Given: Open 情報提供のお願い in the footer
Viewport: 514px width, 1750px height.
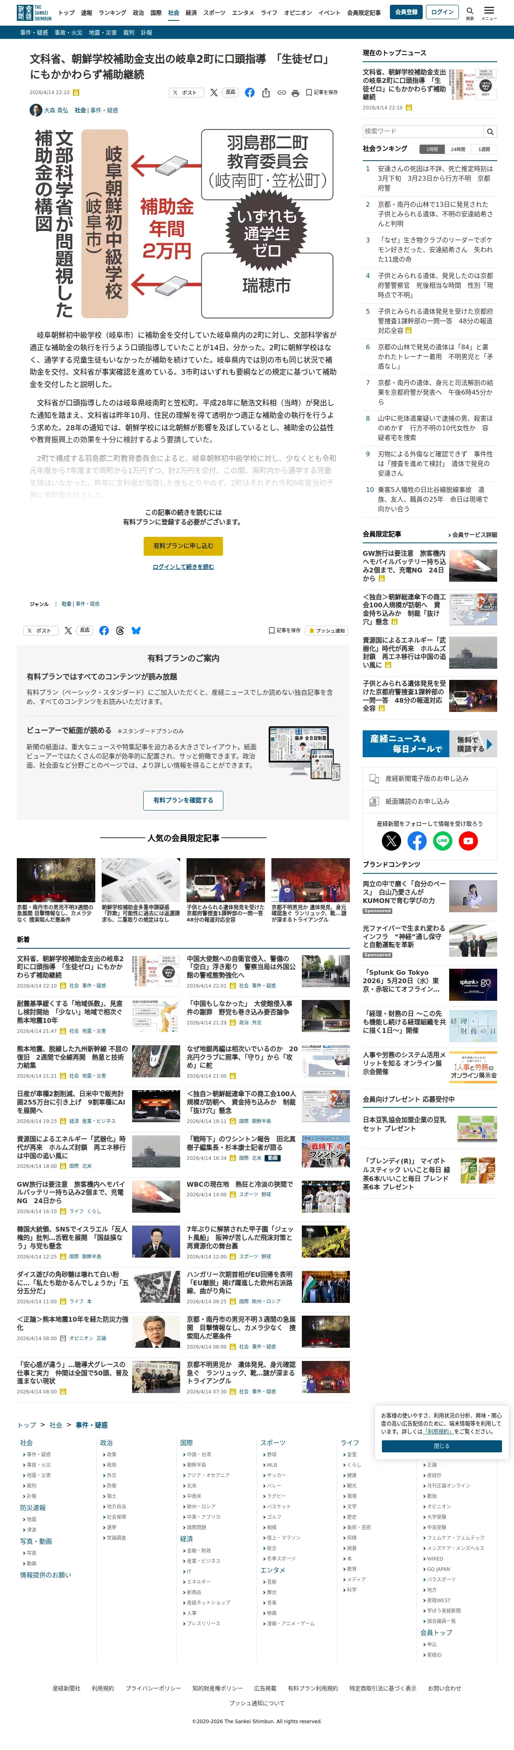Looking at the screenshot, I should tap(46, 1575).
